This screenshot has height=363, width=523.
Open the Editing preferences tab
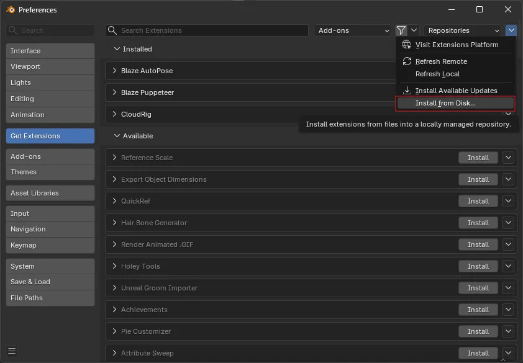pyautogui.click(x=50, y=99)
